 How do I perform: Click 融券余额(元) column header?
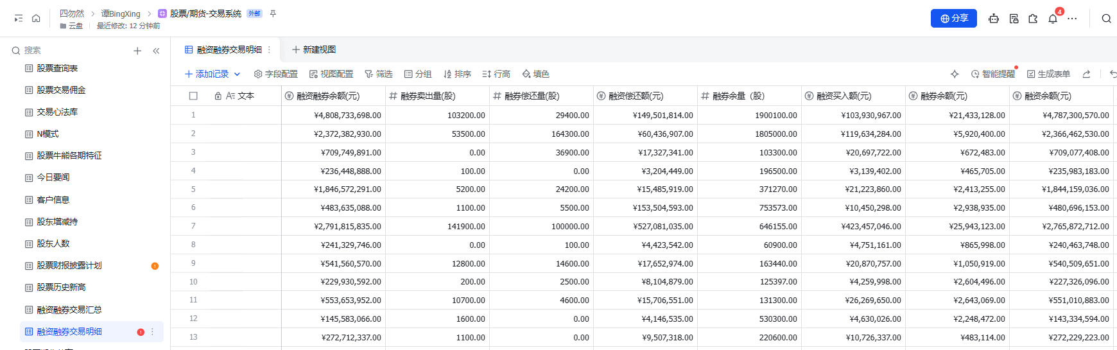[x=957, y=96]
